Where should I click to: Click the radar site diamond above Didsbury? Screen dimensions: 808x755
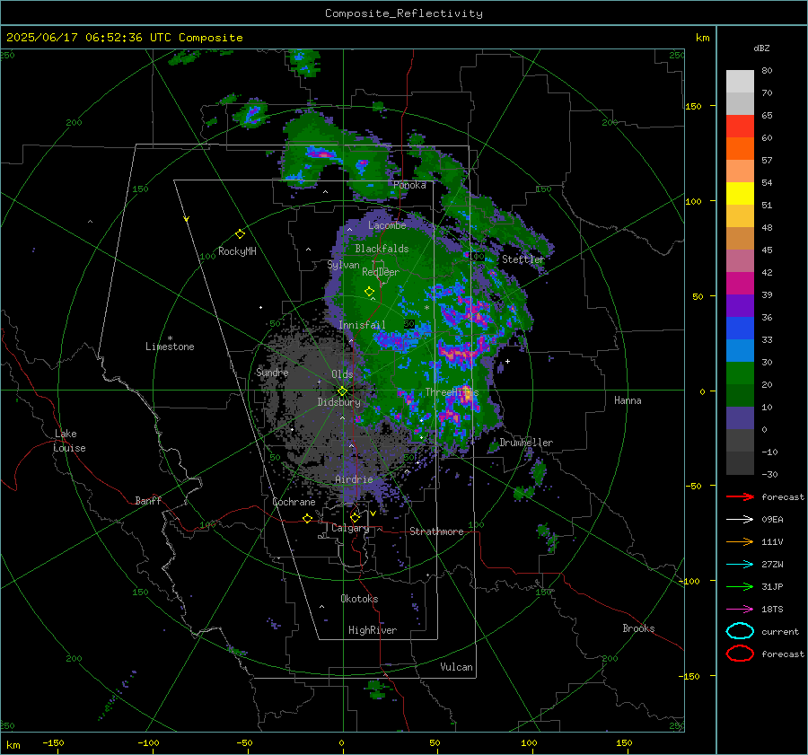pyautogui.click(x=342, y=391)
